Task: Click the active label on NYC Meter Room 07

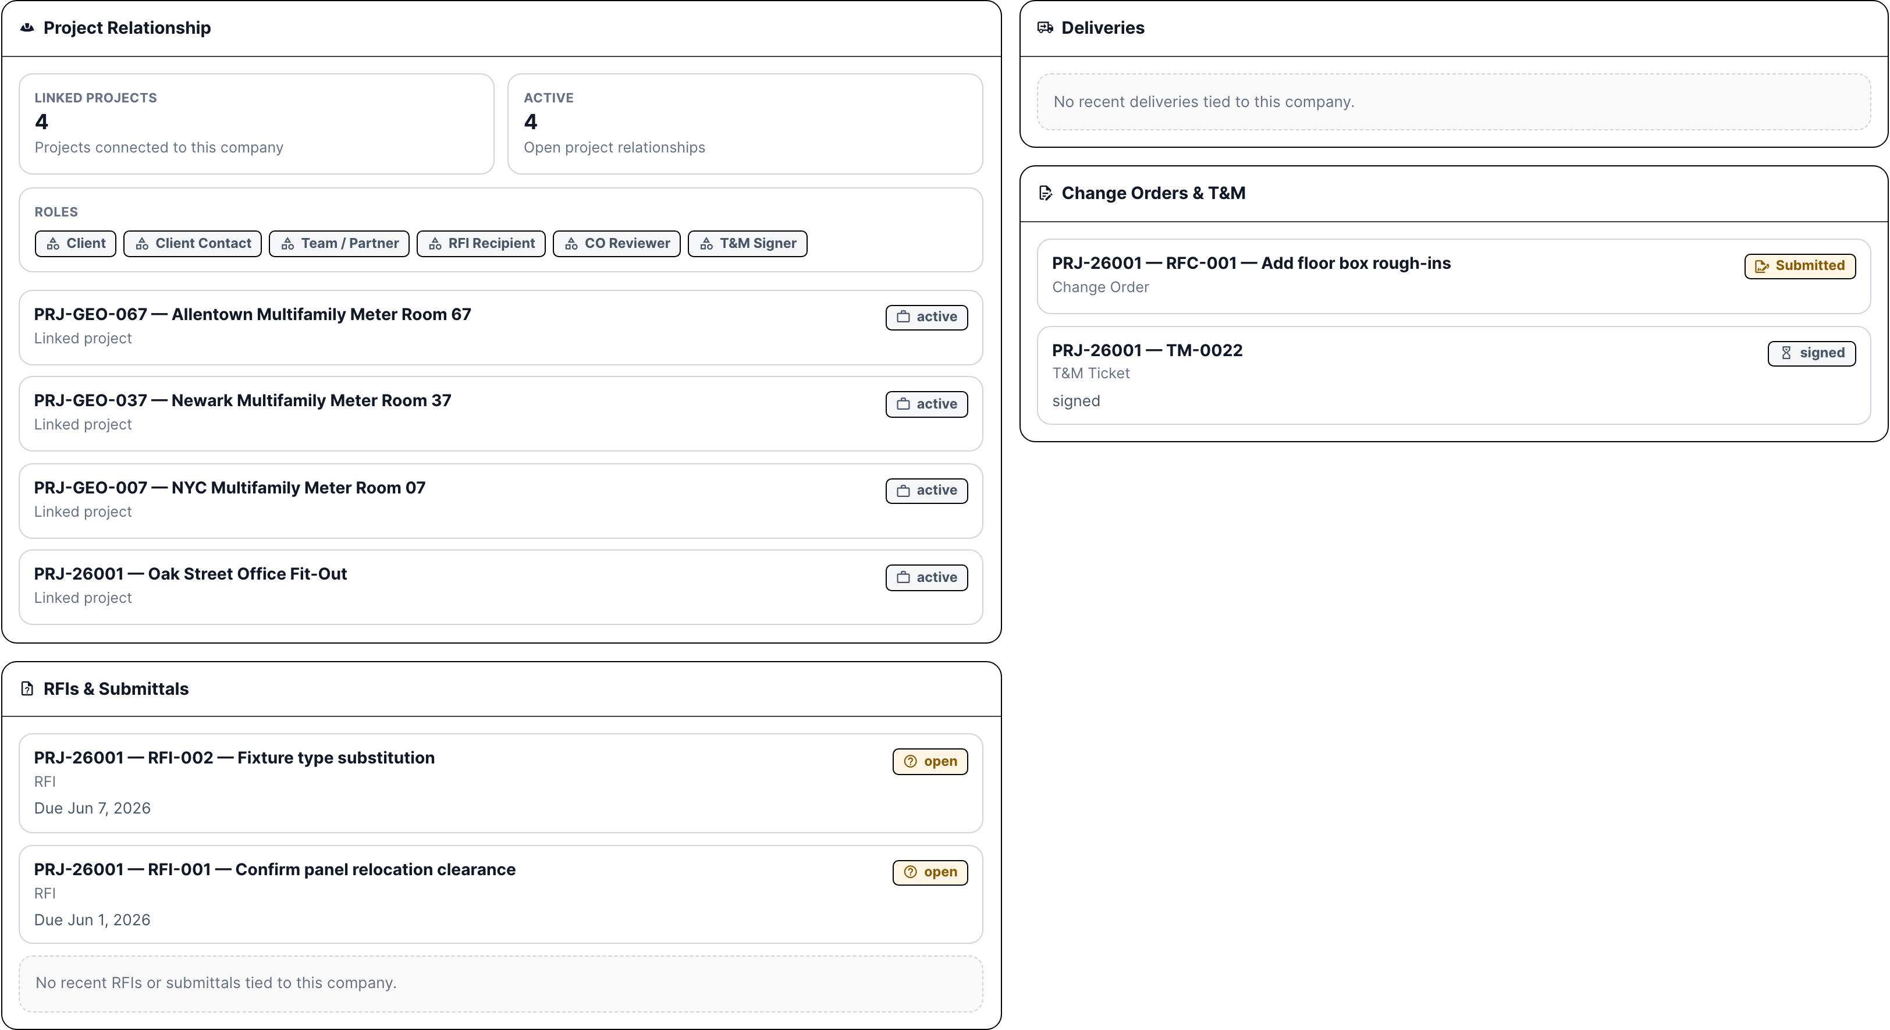Action: point(937,491)
